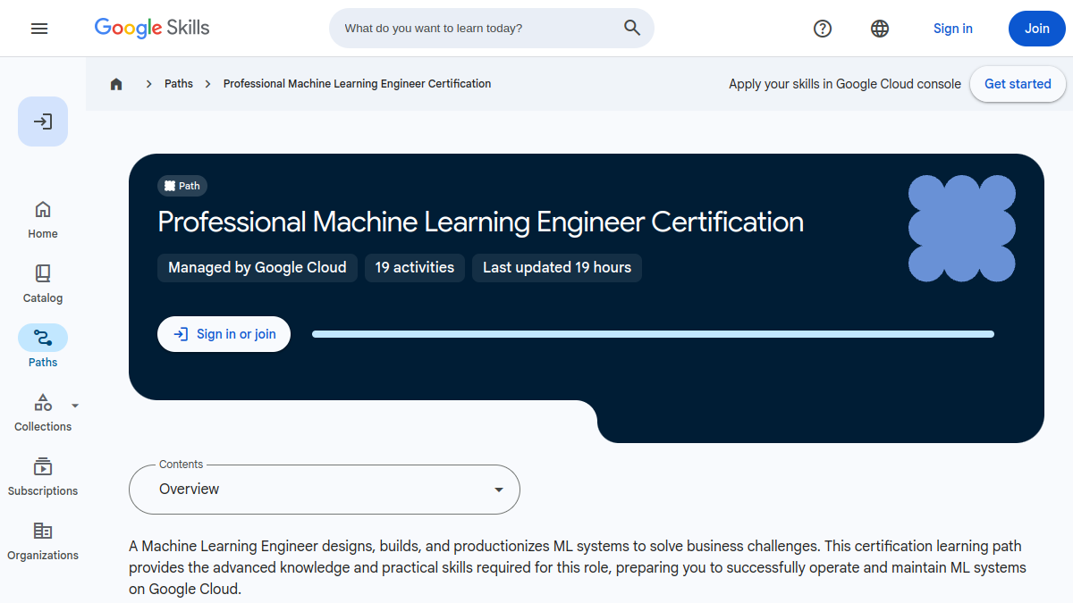Image resolution: width=1073 pixels, height=603 pixels.
Task: Click the Paths breadcrumb link
Action: [x=179, y=84]
